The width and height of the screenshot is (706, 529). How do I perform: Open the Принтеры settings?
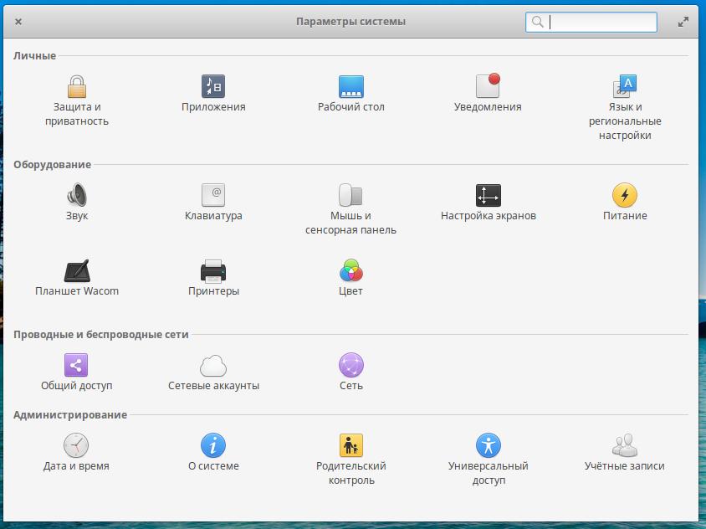point(213,271)
